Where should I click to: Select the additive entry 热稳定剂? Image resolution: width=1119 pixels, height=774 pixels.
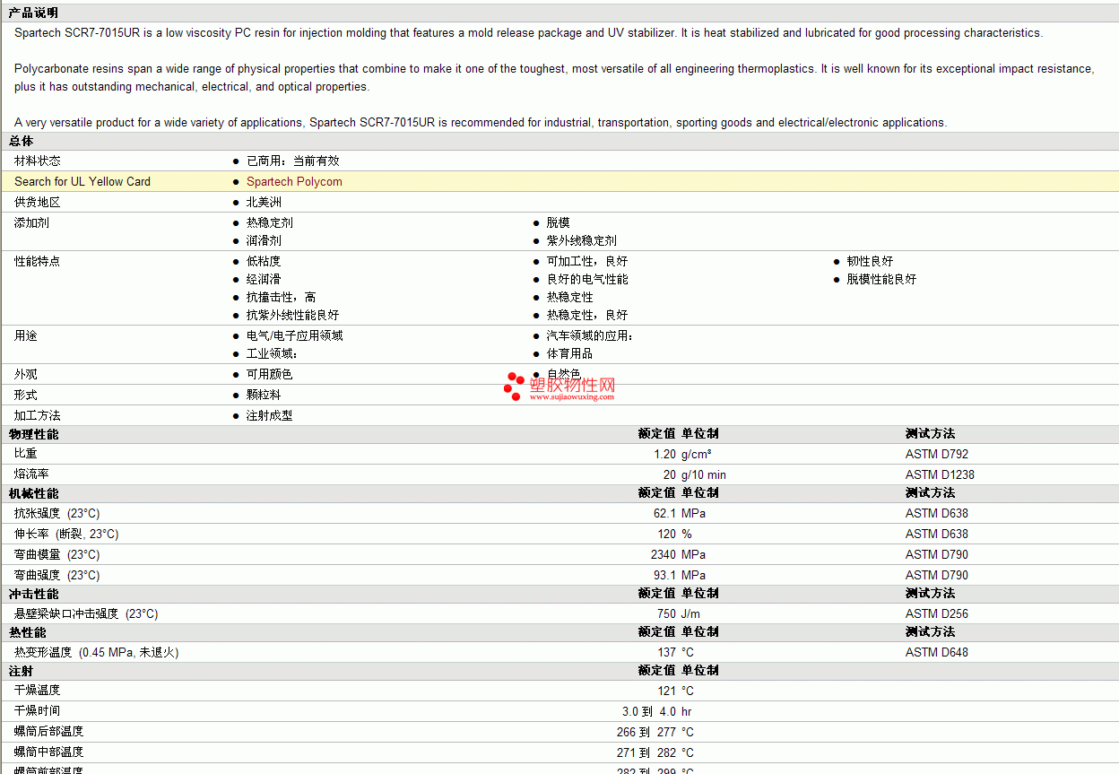[x=270, y=222]
